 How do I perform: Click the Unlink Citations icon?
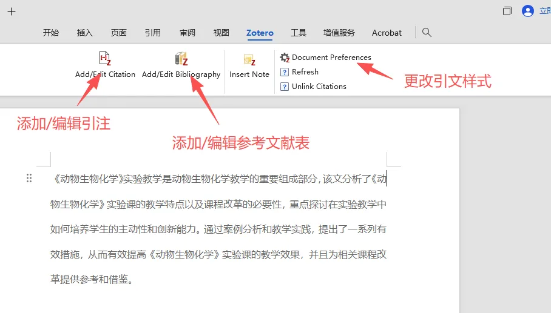tap(284, 87)
